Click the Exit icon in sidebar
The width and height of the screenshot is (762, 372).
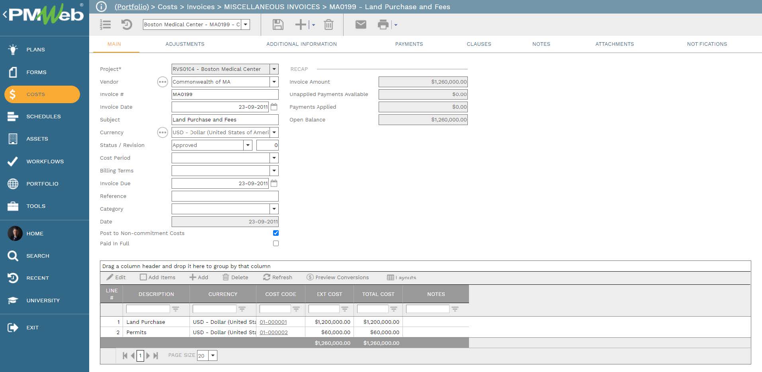click(x=13, y=327)
